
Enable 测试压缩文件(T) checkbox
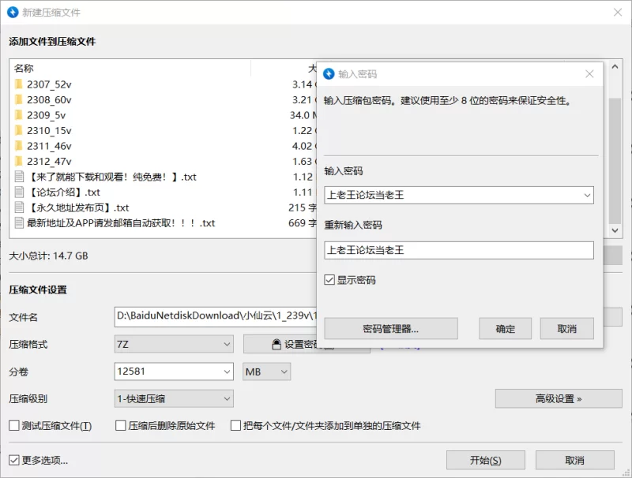pos(14,425)
